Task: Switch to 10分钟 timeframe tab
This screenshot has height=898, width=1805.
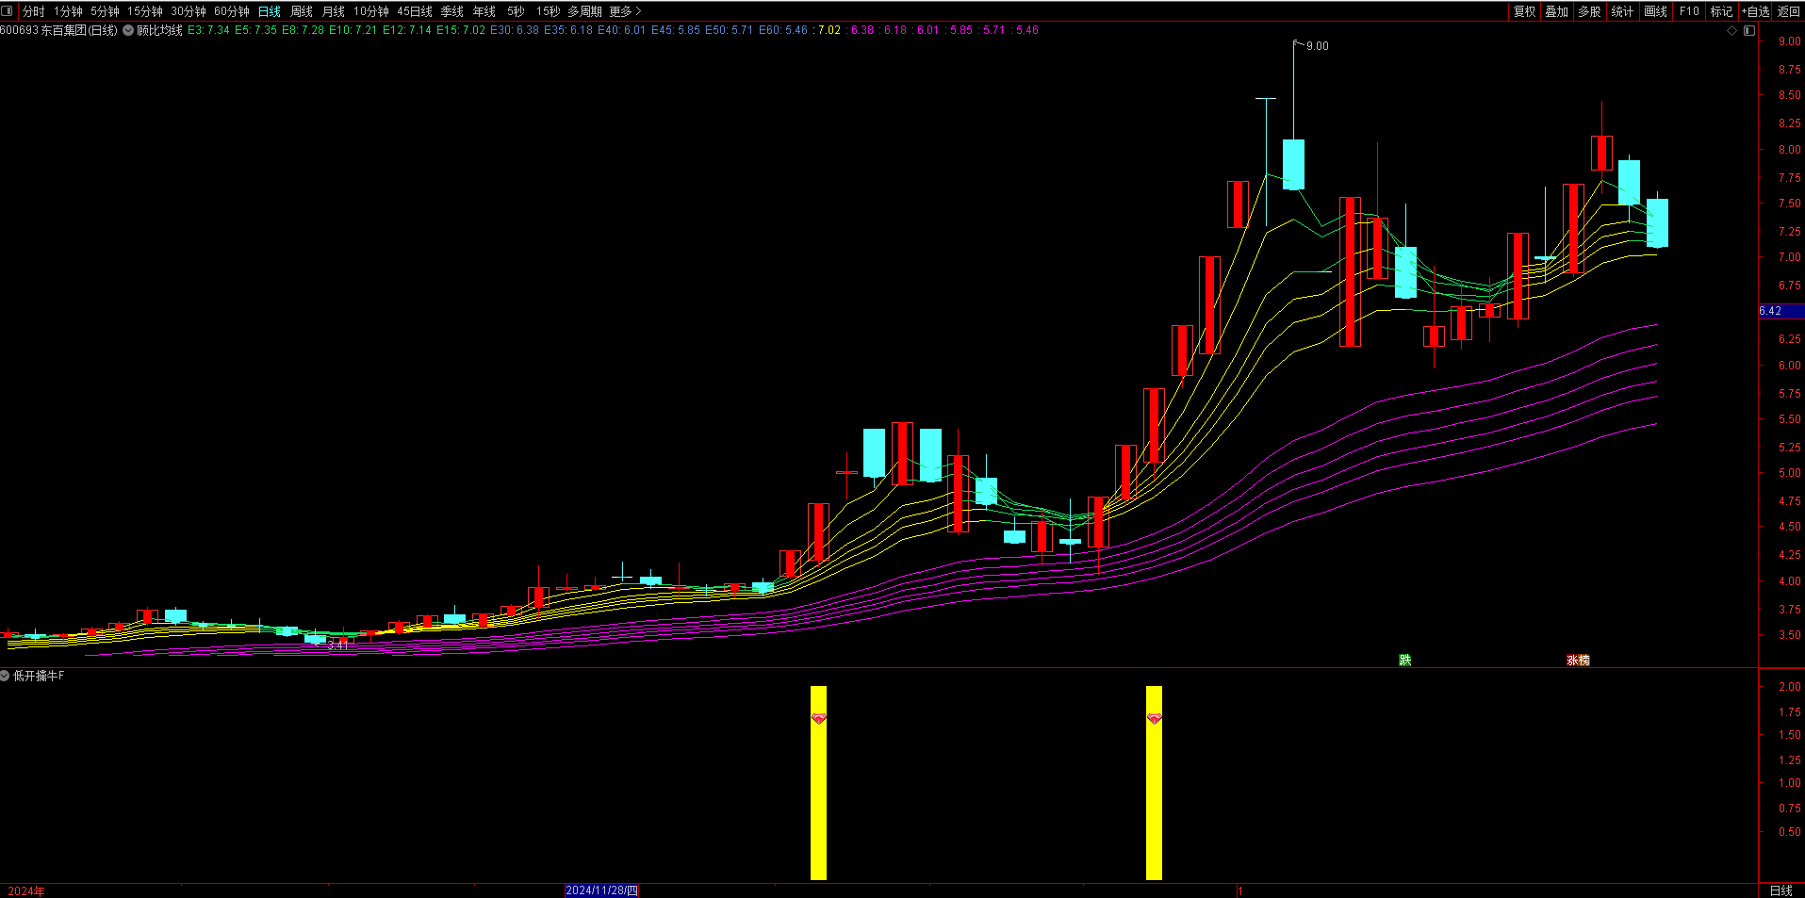Action: 371,11
